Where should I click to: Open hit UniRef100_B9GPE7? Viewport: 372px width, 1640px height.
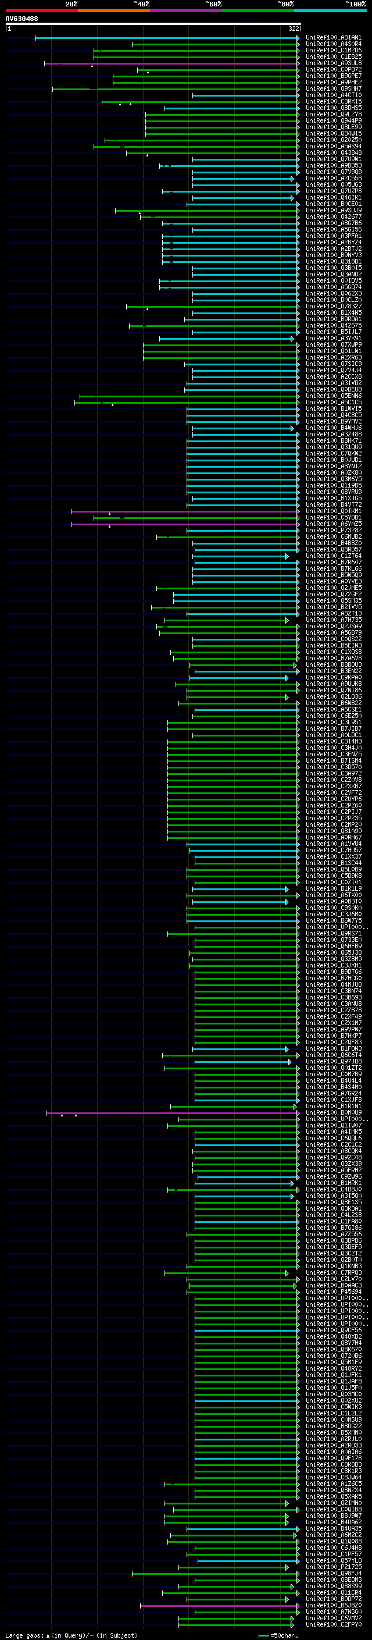click(333, 76)
